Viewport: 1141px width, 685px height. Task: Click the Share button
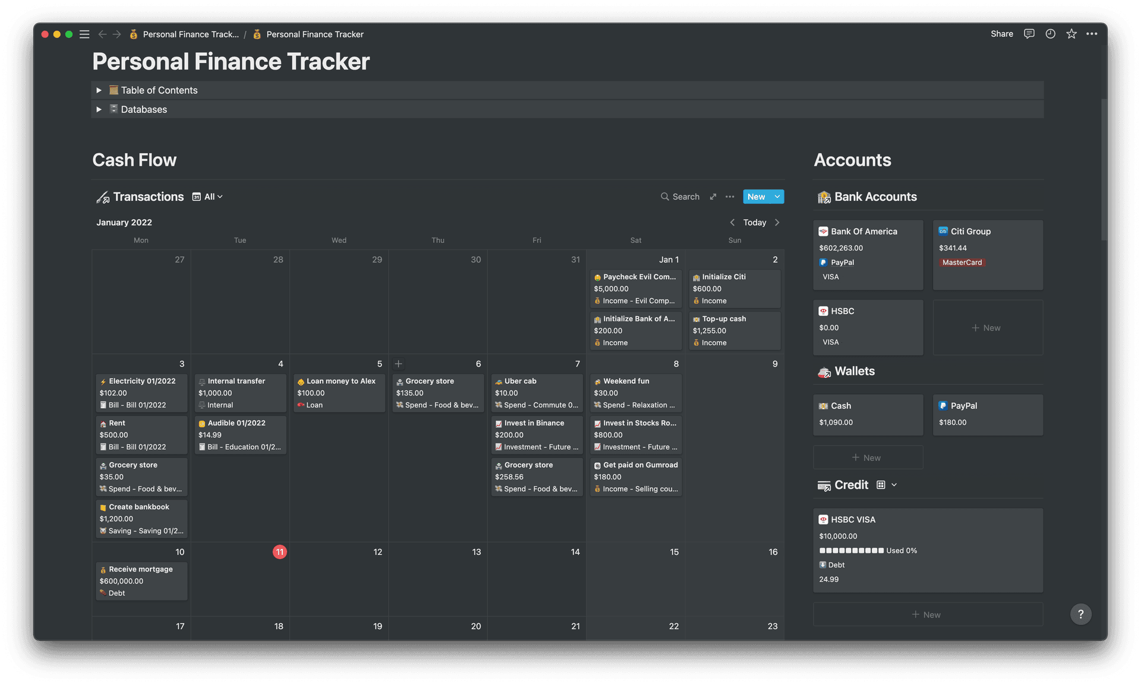click(1002, 34)
